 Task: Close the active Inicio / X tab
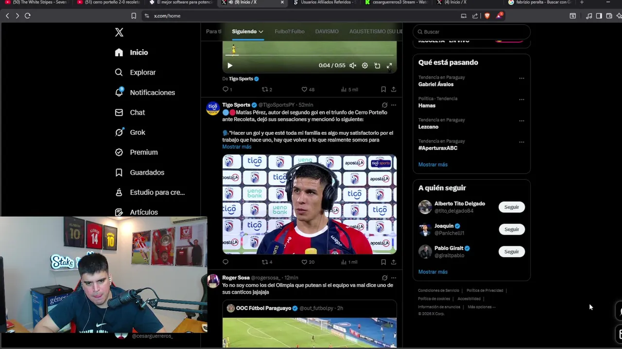[x=282, y=2]
